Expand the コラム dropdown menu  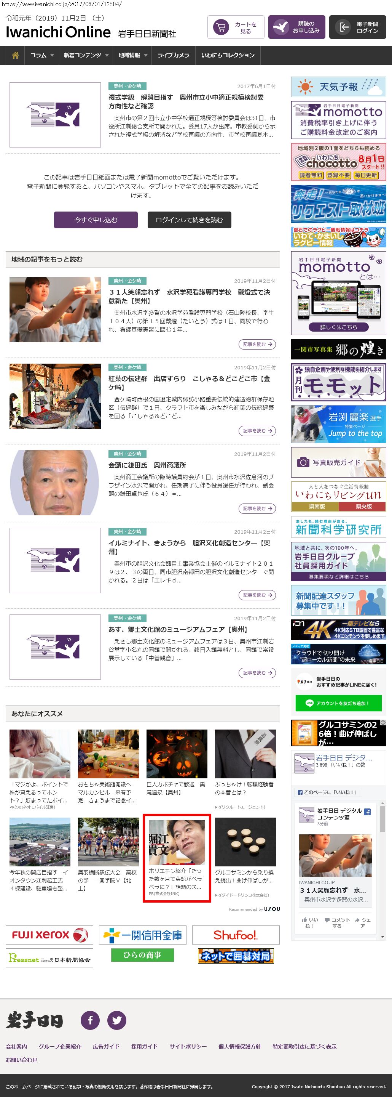41,55
